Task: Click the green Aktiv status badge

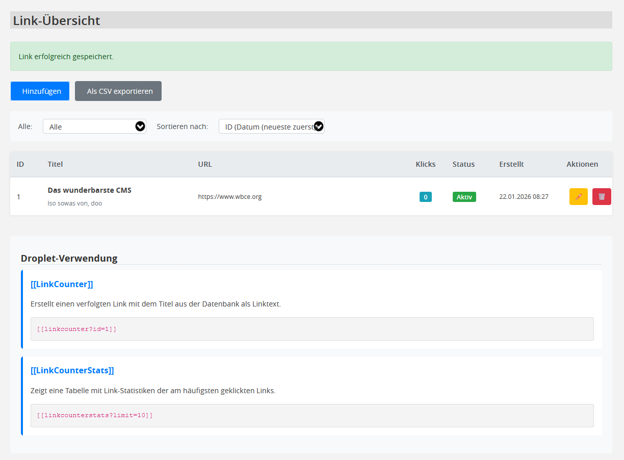Action: 464,197
